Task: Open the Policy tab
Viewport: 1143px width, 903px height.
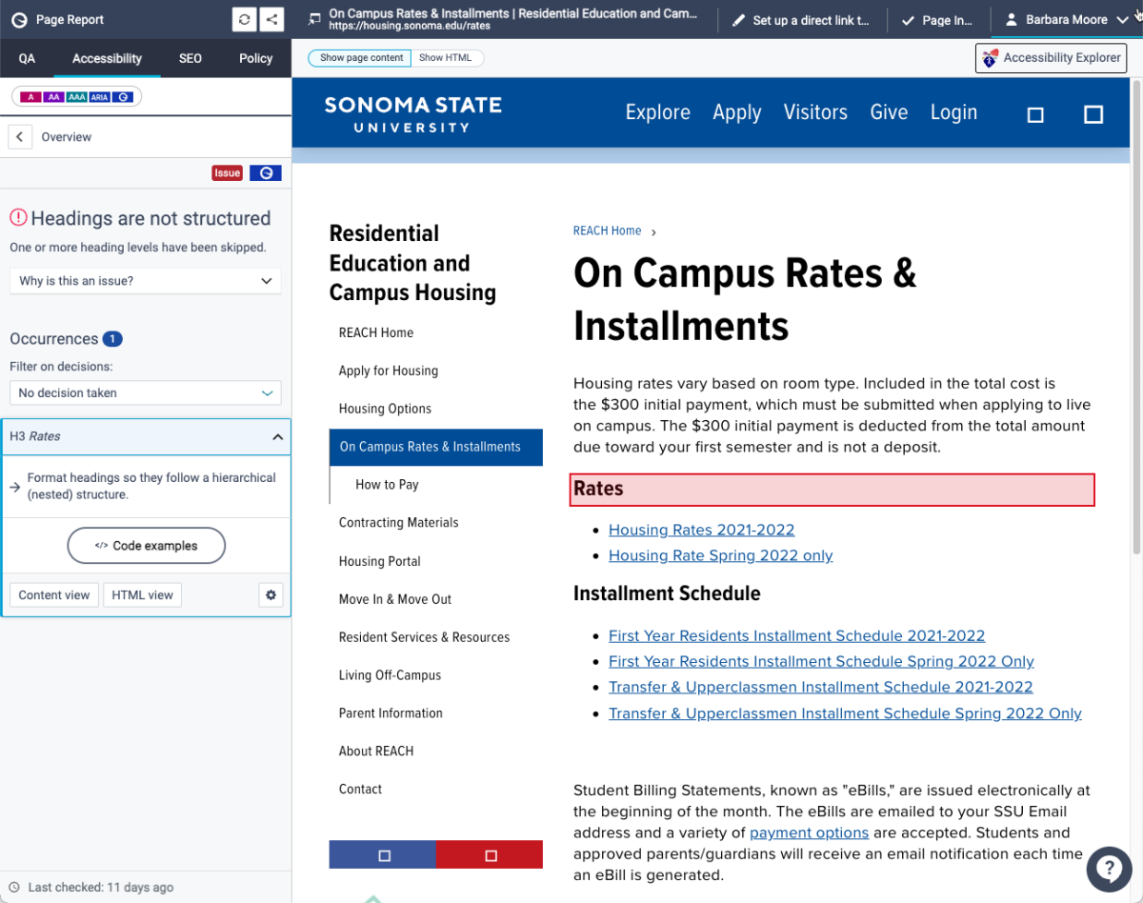Action: tap(255, 58)
